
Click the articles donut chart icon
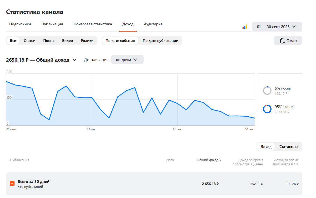tap(267, 109)
